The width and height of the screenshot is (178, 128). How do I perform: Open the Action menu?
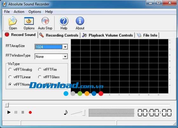(x=19, y=11)
